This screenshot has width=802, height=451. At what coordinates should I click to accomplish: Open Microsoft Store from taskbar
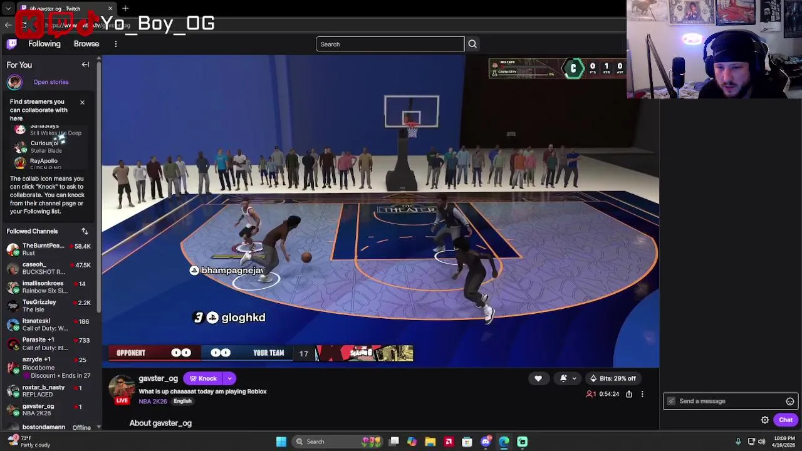[x=467, y=442]
